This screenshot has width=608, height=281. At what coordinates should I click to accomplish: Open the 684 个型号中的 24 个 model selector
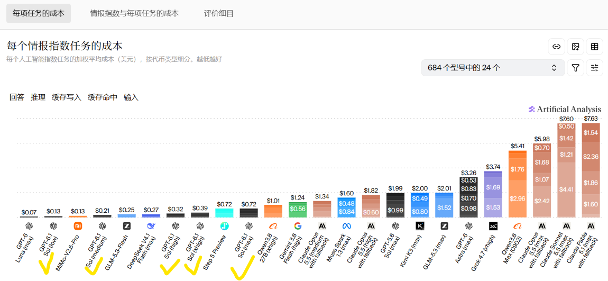click(x=492, y=68)
